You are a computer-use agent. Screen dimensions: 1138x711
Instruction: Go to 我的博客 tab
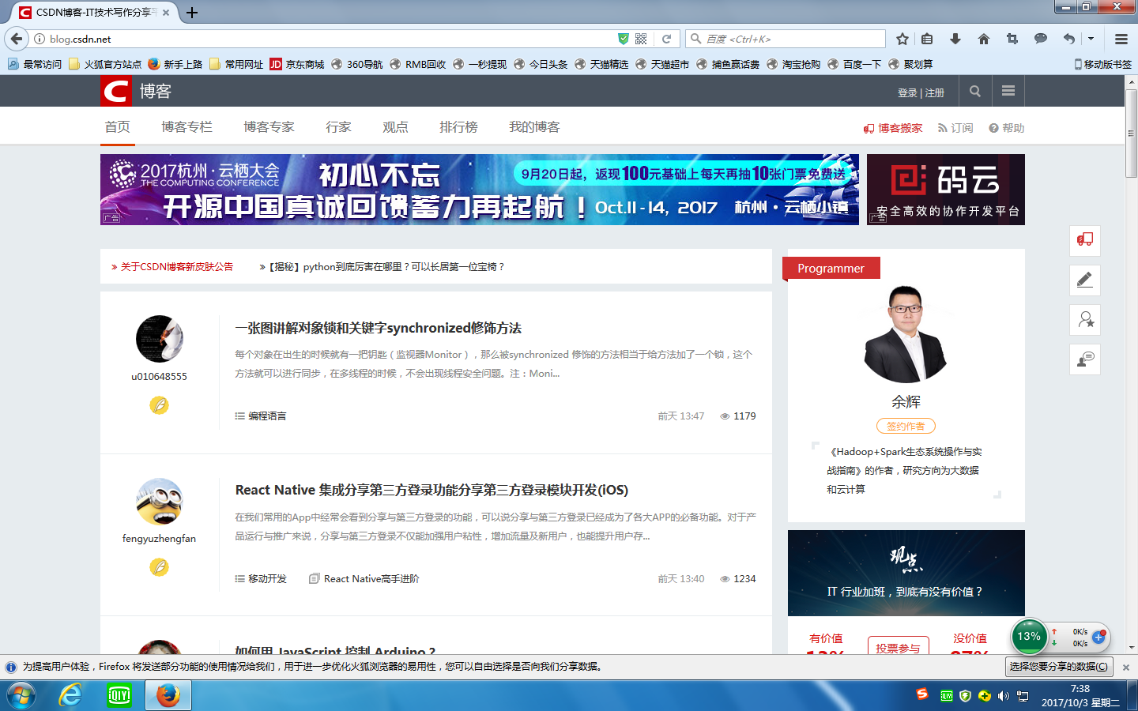coord(535,127)
